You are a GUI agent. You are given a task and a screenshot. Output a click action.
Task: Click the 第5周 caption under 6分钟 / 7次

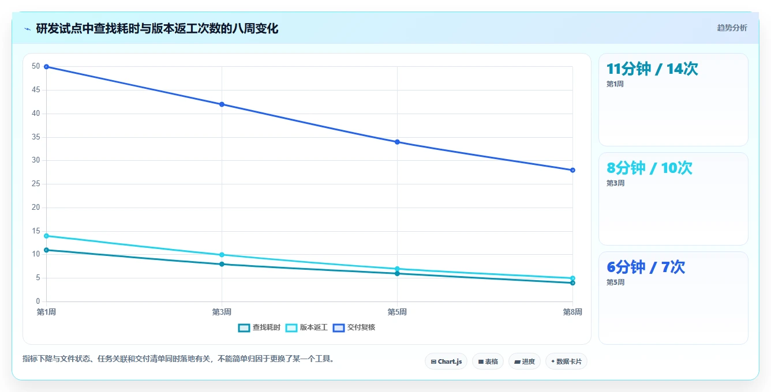(615, 282)
